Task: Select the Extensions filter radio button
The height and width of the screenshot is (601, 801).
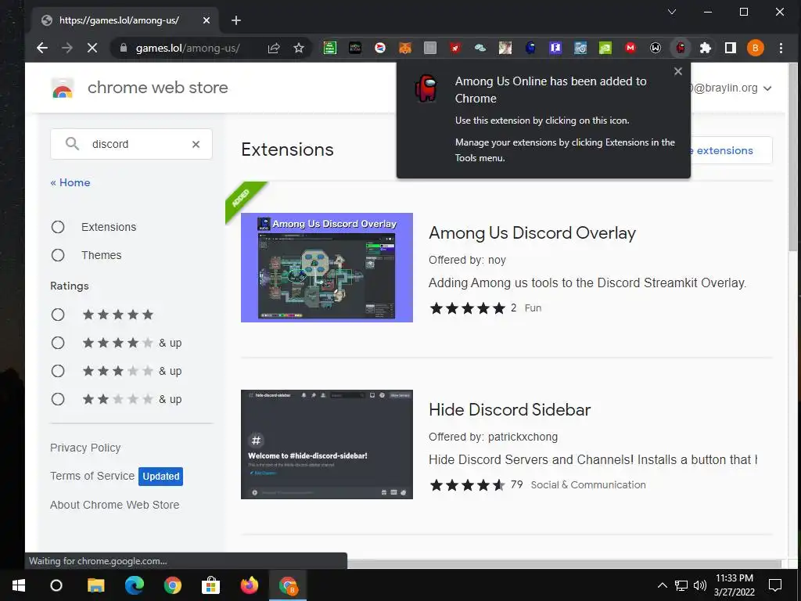Action: (58, 227)
